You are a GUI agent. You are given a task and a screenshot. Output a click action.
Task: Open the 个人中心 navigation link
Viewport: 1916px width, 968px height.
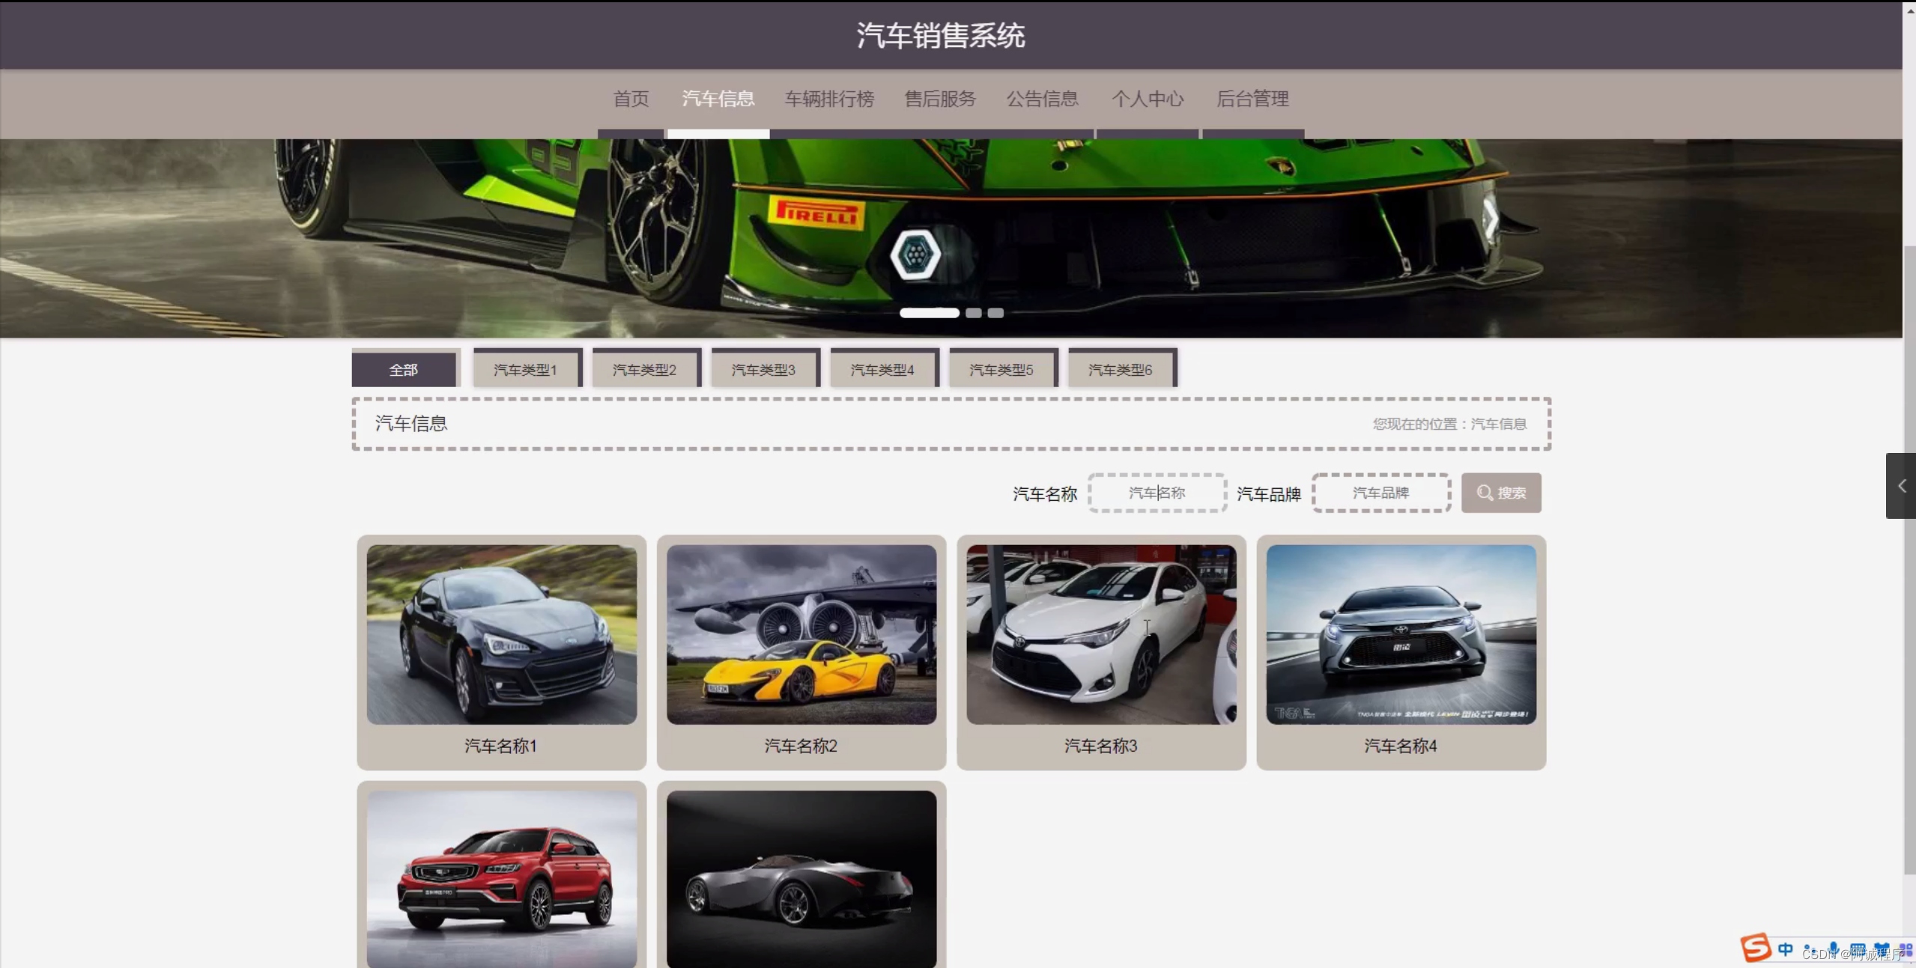[x=1148, y=99]
